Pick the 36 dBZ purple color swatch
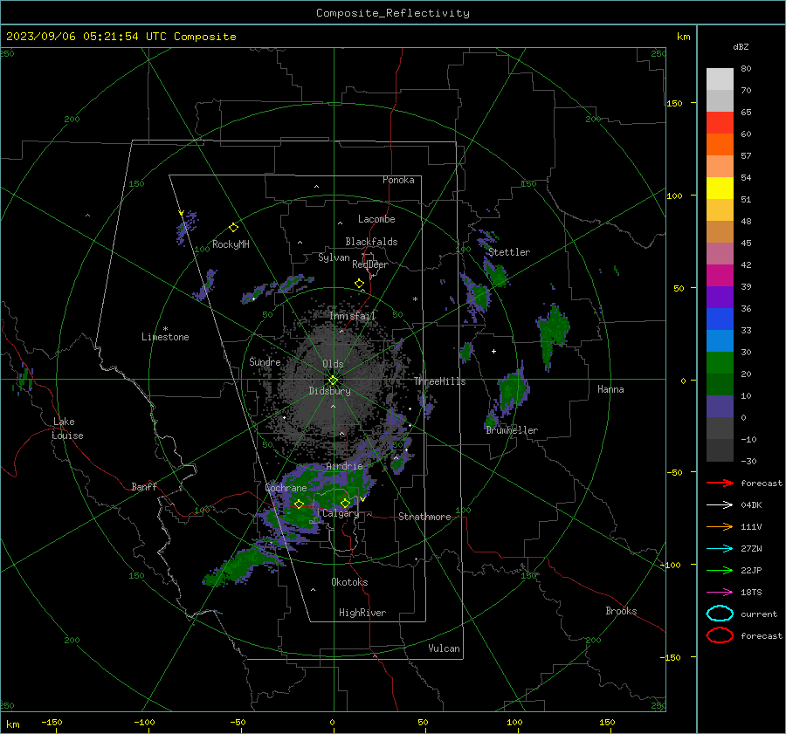Screen dimensions: 786x734 point(720,297)
